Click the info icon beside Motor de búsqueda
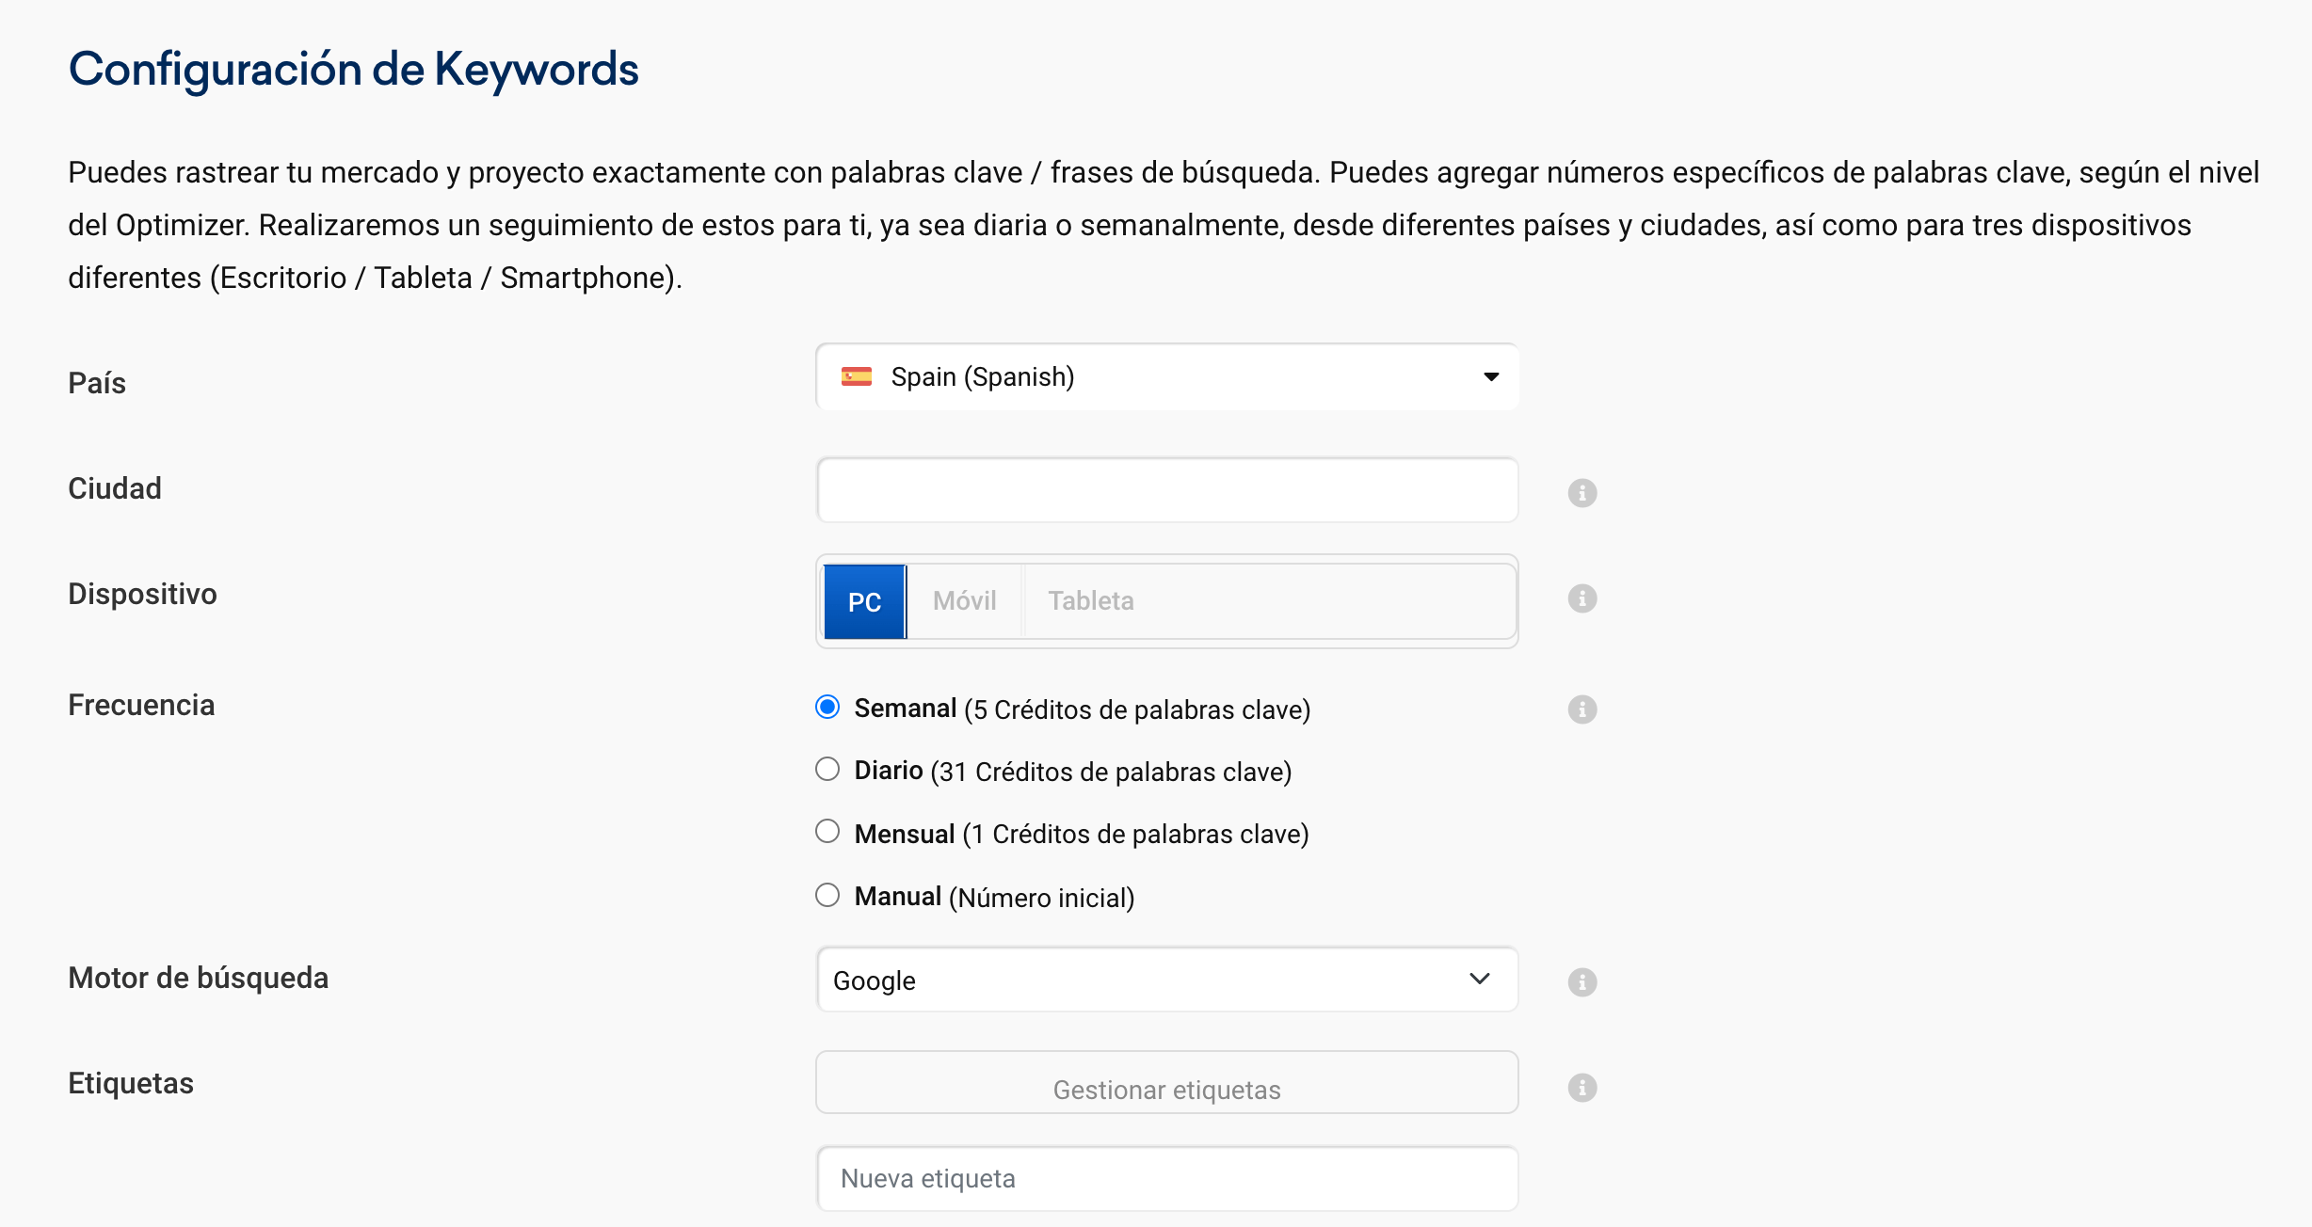Screen dimensions: 2312x1227 1581,981
